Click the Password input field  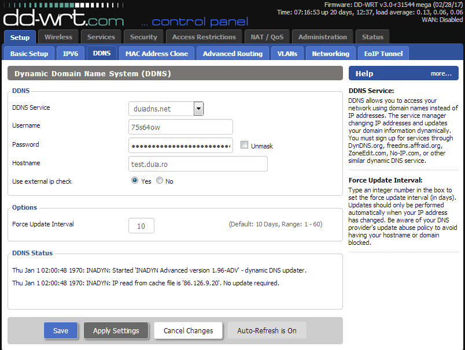(x=180, y=146)
